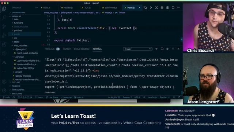Collapse the web_modules folder
The image size is (234, 132).
click(20, 45)
